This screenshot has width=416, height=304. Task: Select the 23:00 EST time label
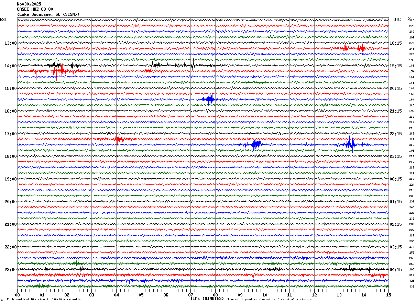pyautogui.click(x=10, y=270)
